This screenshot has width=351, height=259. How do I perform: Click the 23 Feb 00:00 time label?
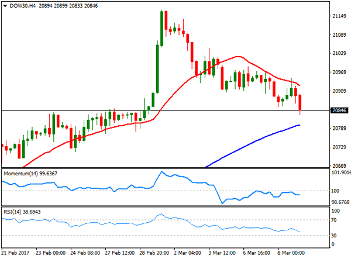pos(50,253)
